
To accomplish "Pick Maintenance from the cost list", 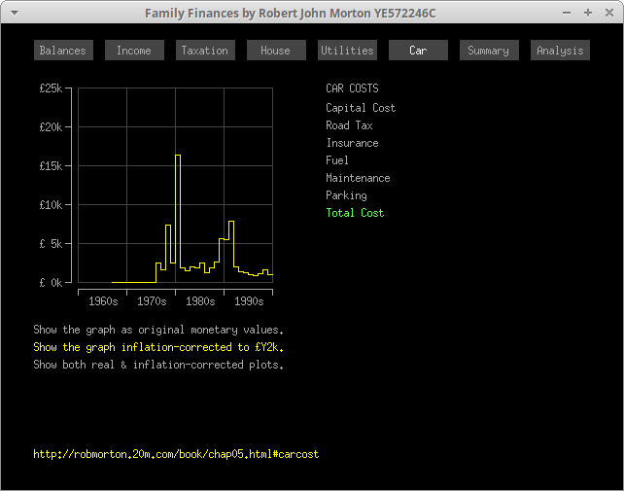I will coord(358,178).
